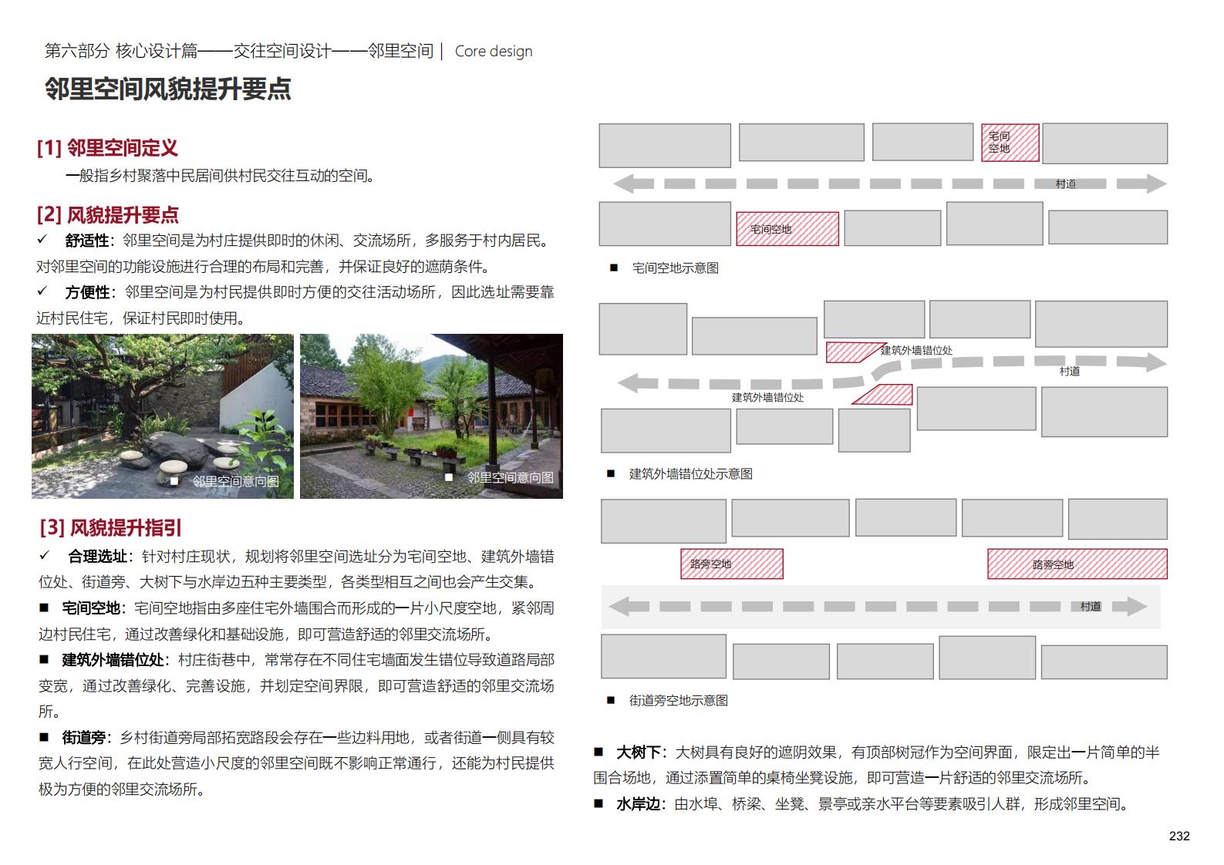
Task: Click the bold term 宅间空地 in the text
Action: [91, 608]
